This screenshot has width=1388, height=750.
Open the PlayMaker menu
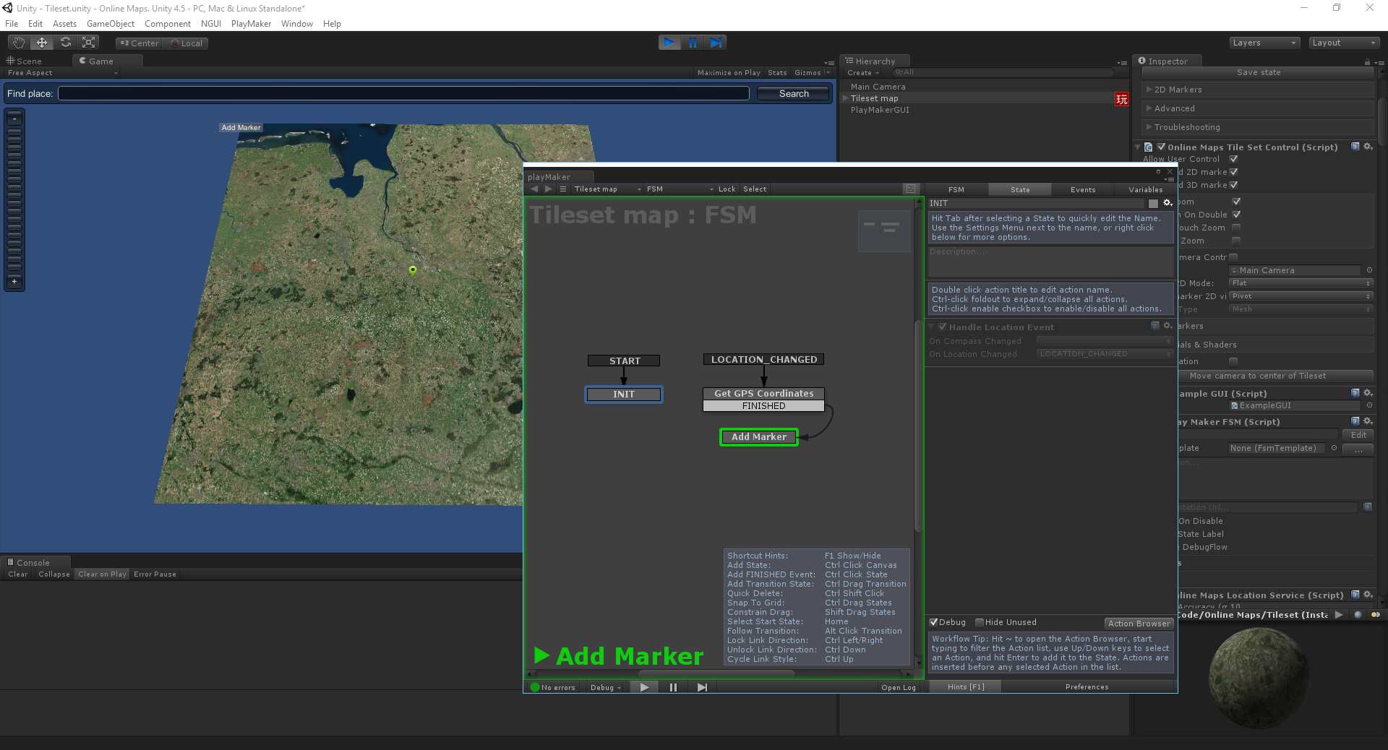[251, 24]
